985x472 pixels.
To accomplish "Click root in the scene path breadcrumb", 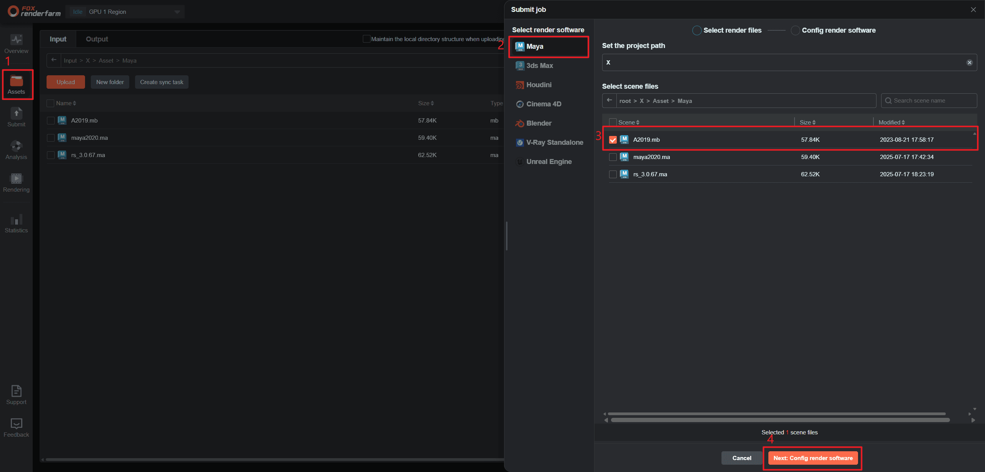I will pyautogui.click(x=625, y=101).
